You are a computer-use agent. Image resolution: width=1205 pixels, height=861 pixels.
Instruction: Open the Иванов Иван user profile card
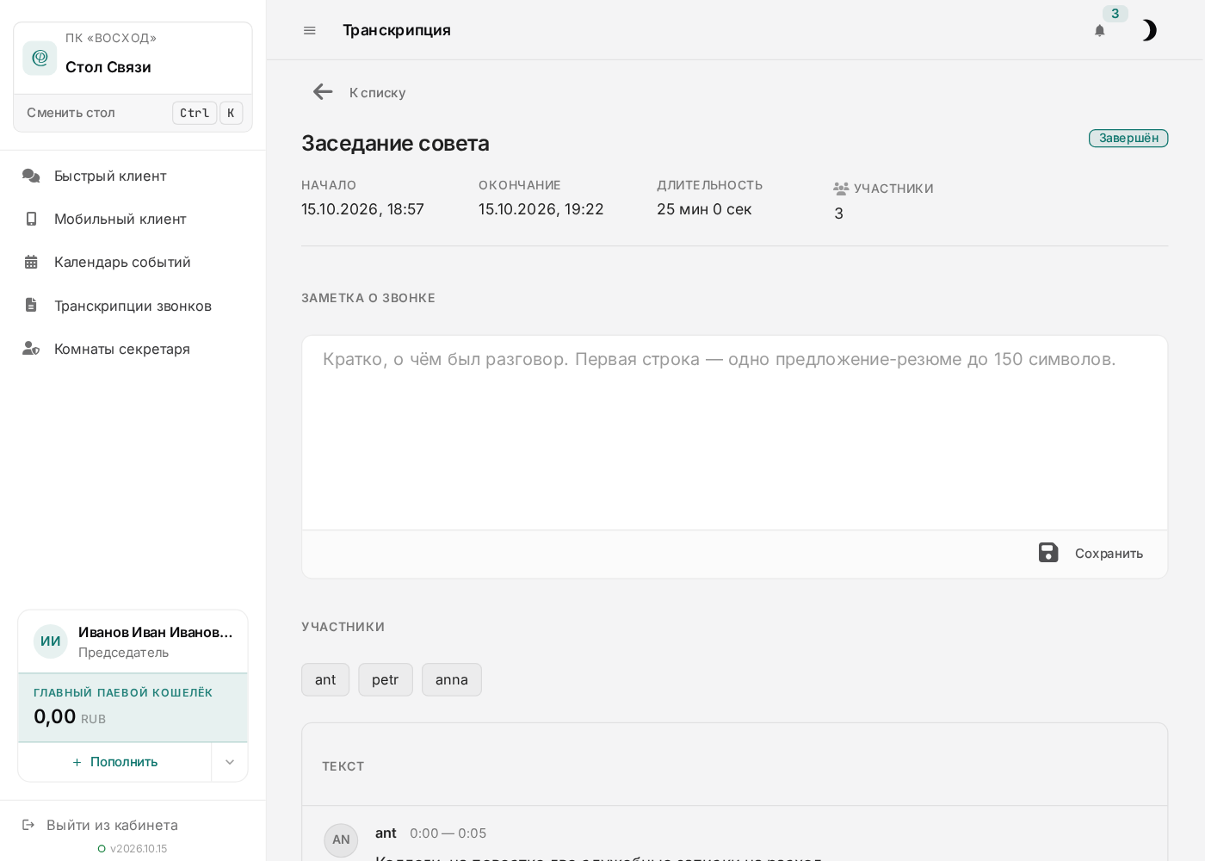click(133, 641)
